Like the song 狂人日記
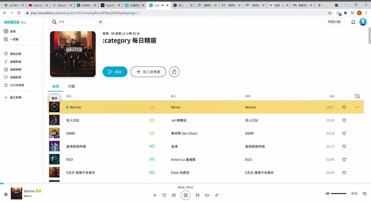The height and width of the screenshot is (202, 371). pos(344,120)
